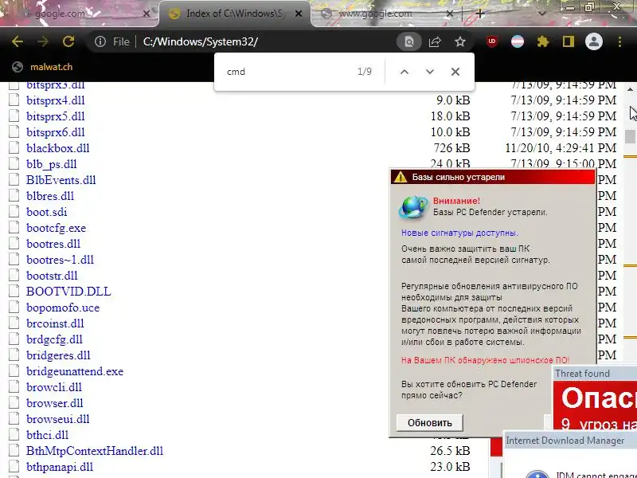Open browser.dll file link

(x=55, y=403)
